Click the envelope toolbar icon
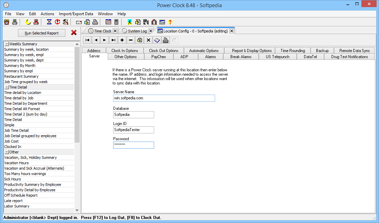The height and width of the screenshot is (223, 379). coord(79,22)
